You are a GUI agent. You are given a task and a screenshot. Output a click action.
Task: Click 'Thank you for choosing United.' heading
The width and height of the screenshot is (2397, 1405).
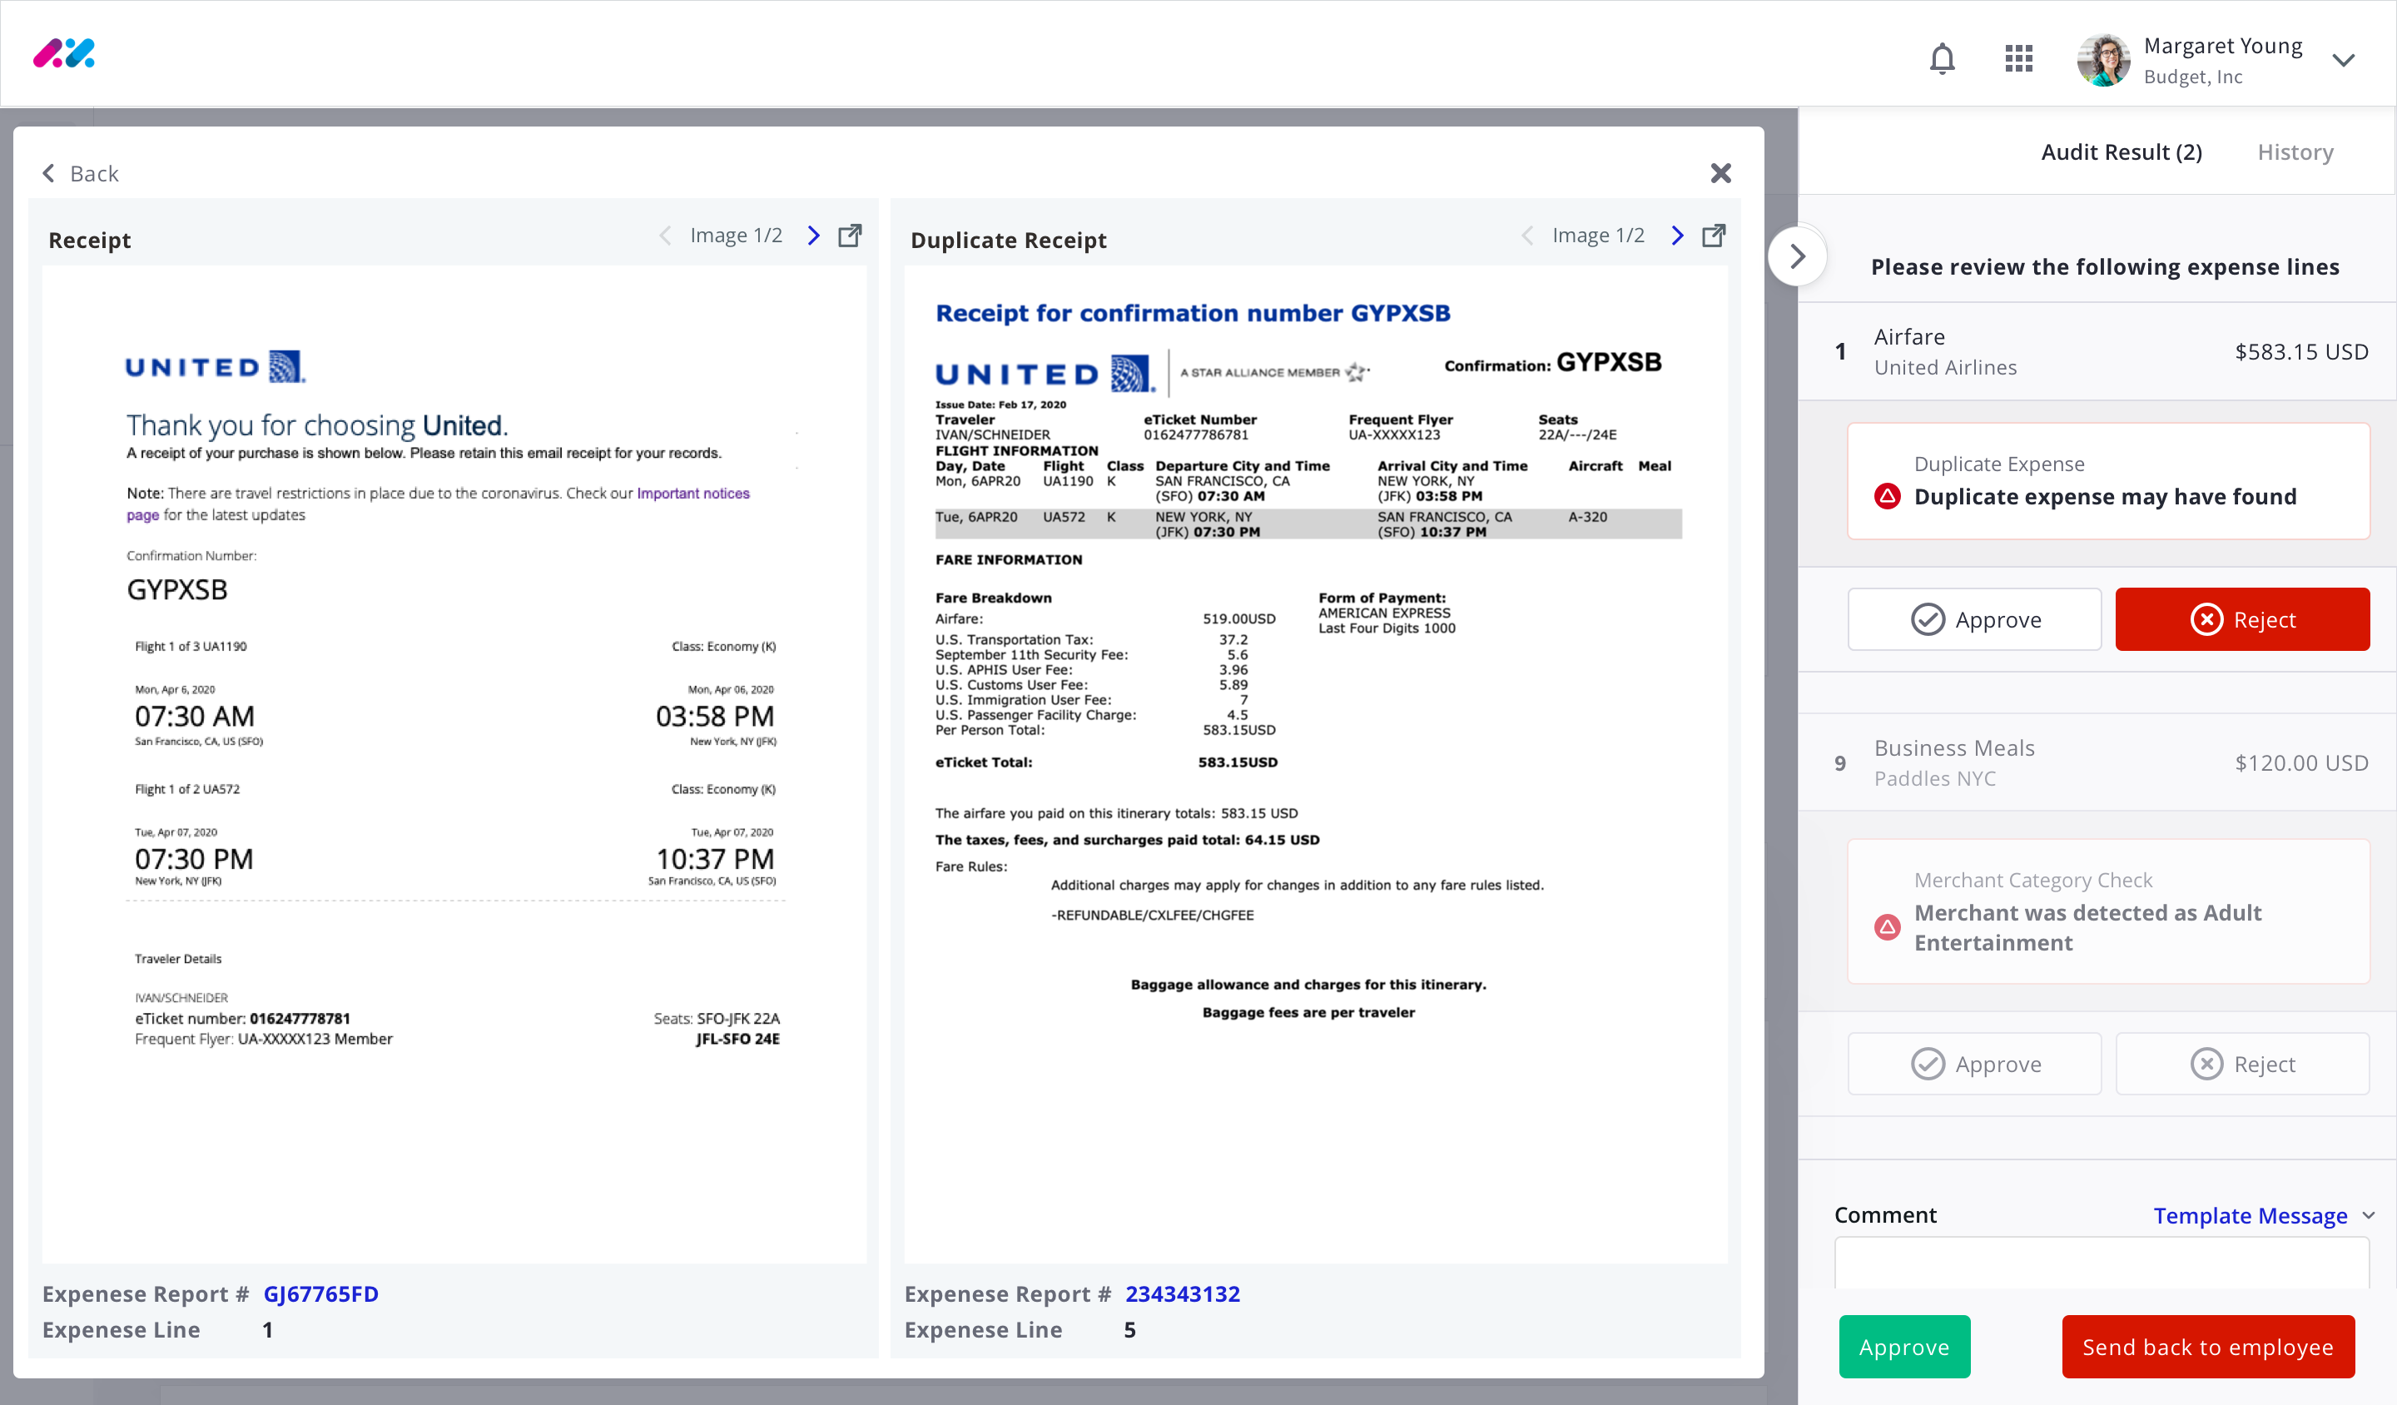(x=318, y=424)
